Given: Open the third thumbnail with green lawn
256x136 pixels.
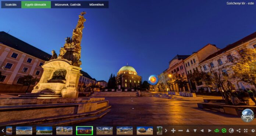Looking at the screenshot, I should tap(44, 130).
